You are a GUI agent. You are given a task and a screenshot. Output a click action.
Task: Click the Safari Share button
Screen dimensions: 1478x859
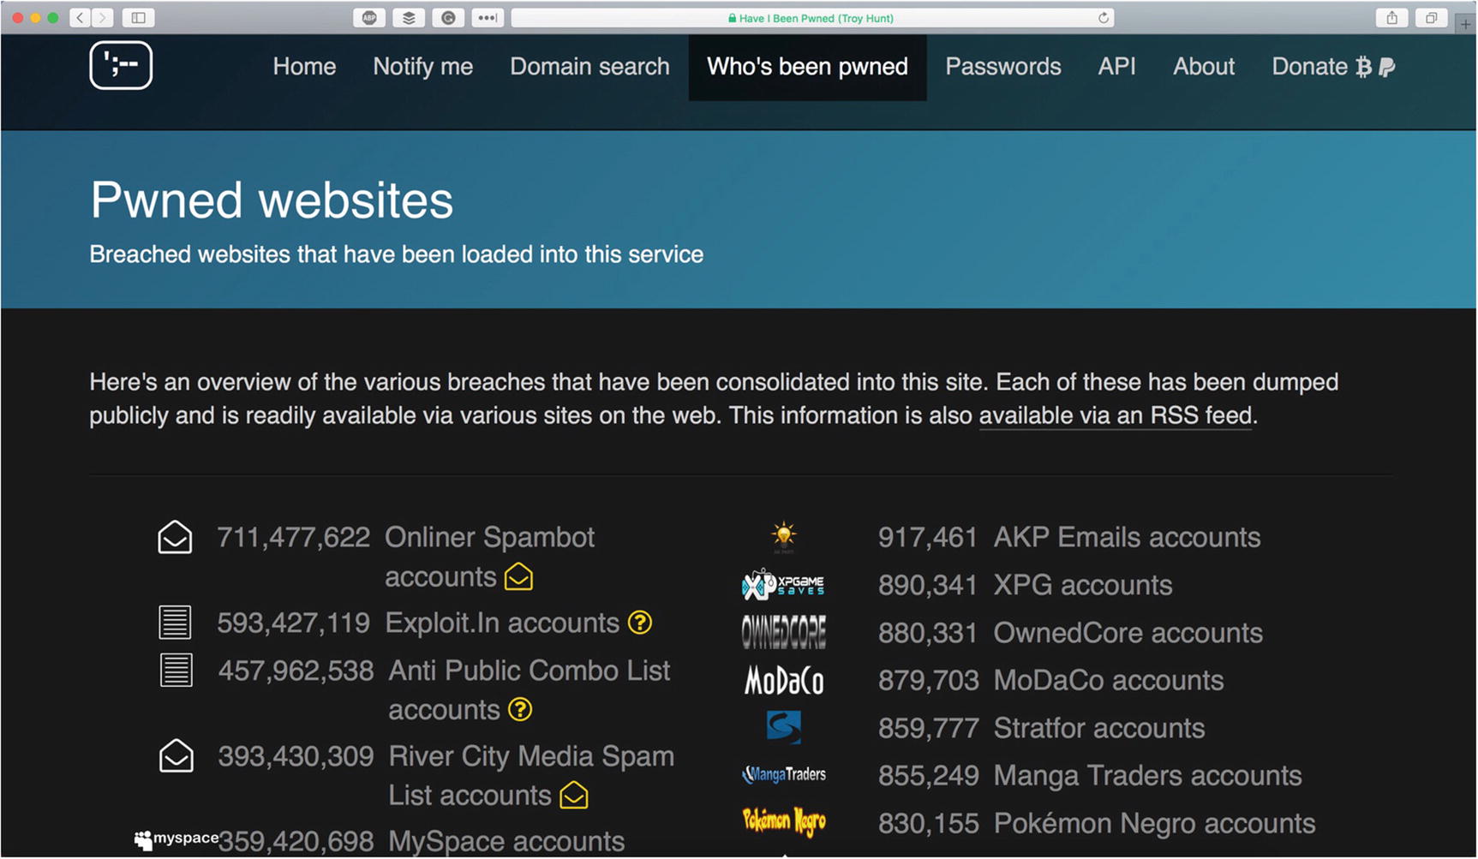(x=1392, y=17)
